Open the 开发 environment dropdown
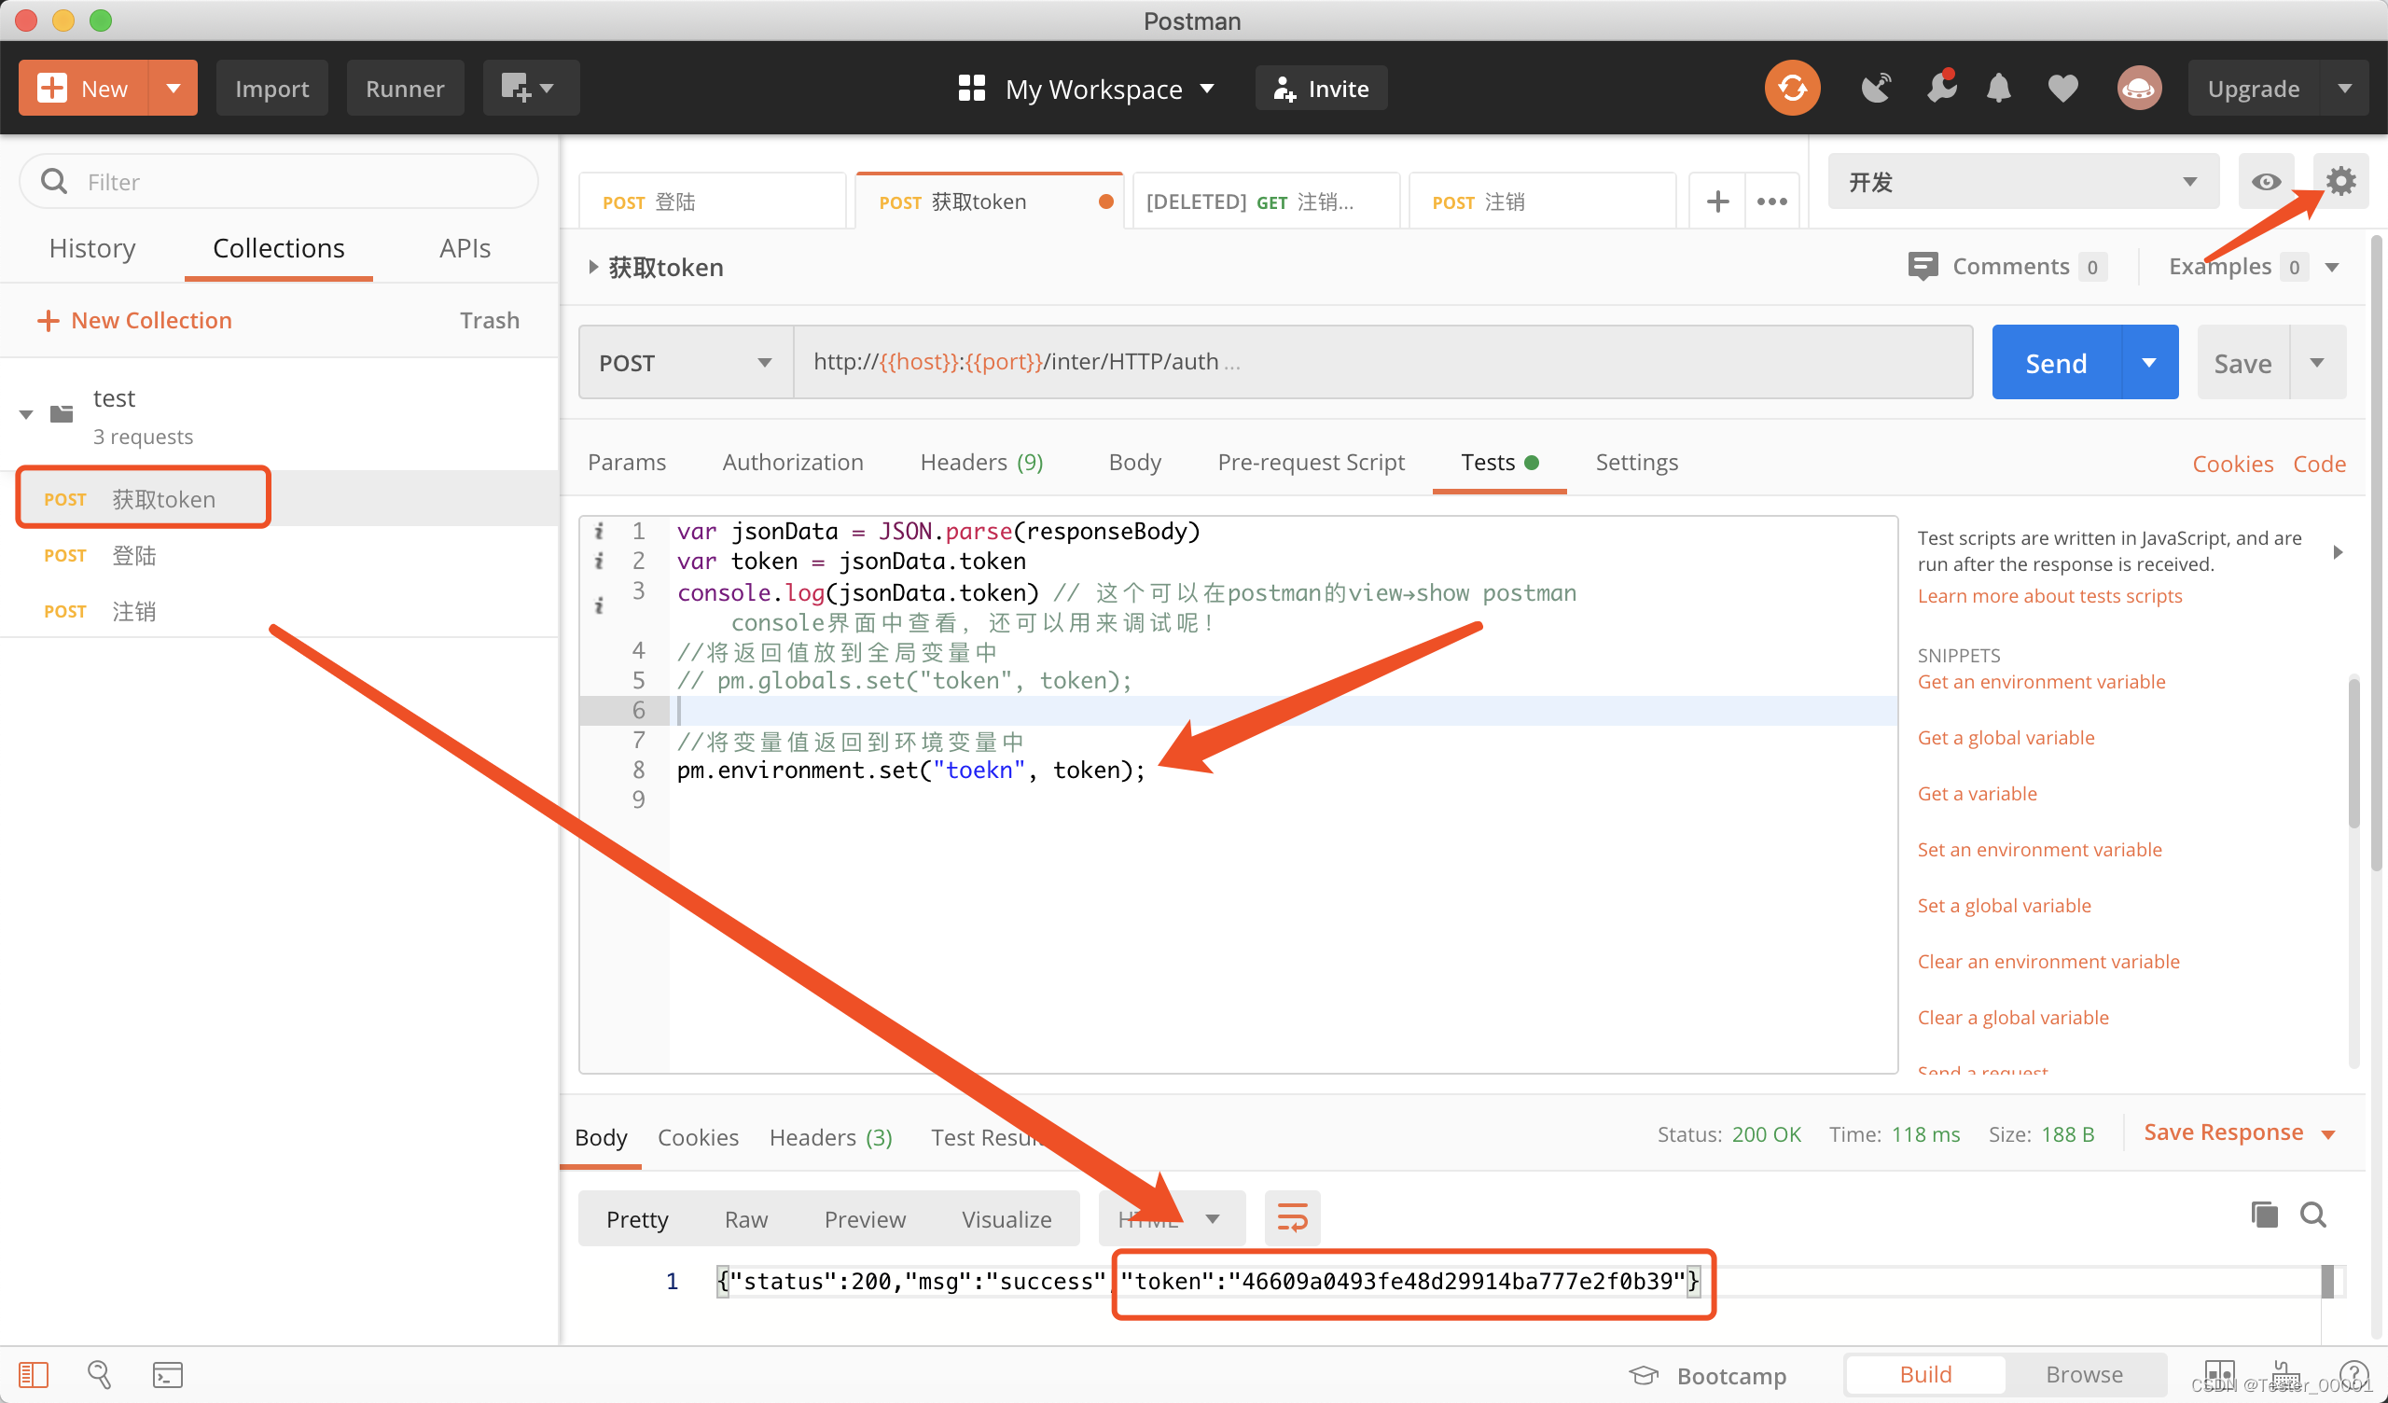Image resolution: width=2388 pixels, height=1403 pixels. [x=2022, y=181]
